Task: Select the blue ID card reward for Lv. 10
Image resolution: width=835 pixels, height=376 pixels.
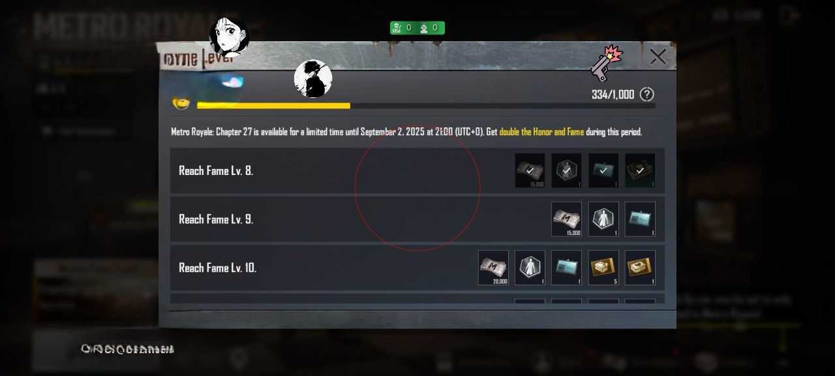Action: pos(566,268)
